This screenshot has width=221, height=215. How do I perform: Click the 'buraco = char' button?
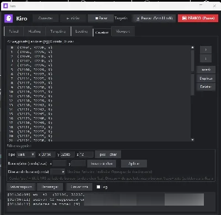(102, 164)
